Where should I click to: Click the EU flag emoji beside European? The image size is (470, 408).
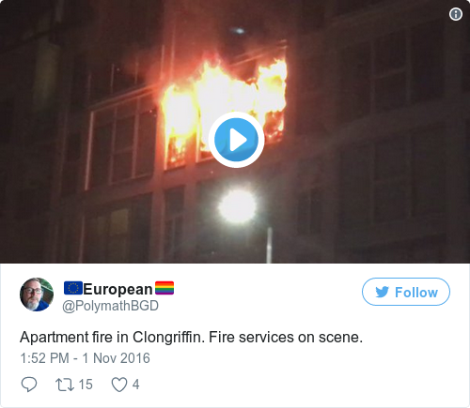73,288
